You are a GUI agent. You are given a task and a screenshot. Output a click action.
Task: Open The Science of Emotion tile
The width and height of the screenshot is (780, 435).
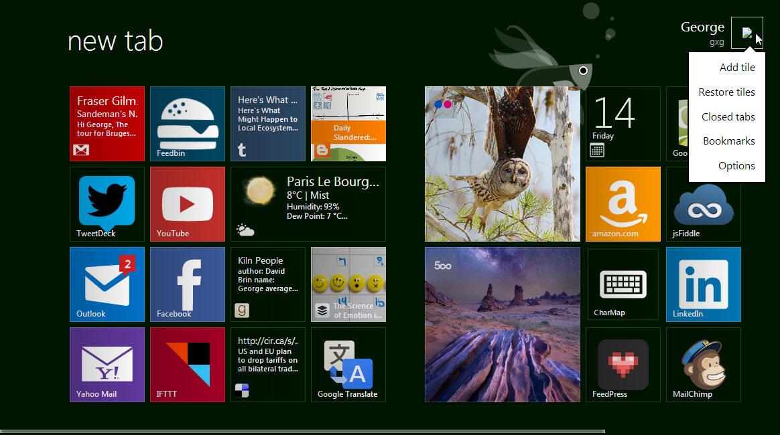348,284
